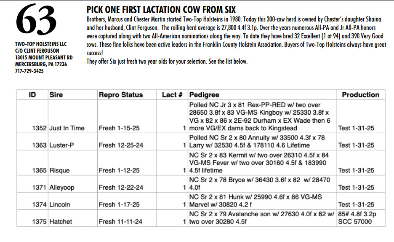
Task: Click the Lact # column header
Action: click(x=172, y=95)
